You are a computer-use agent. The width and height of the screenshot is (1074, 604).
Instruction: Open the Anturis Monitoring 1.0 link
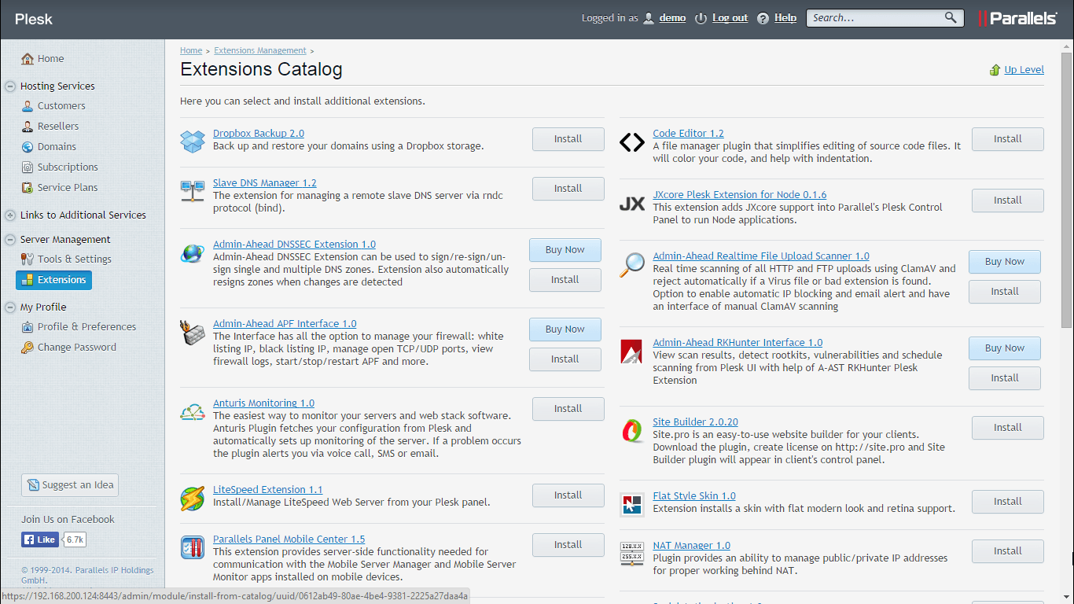click(x=263, y=403)
